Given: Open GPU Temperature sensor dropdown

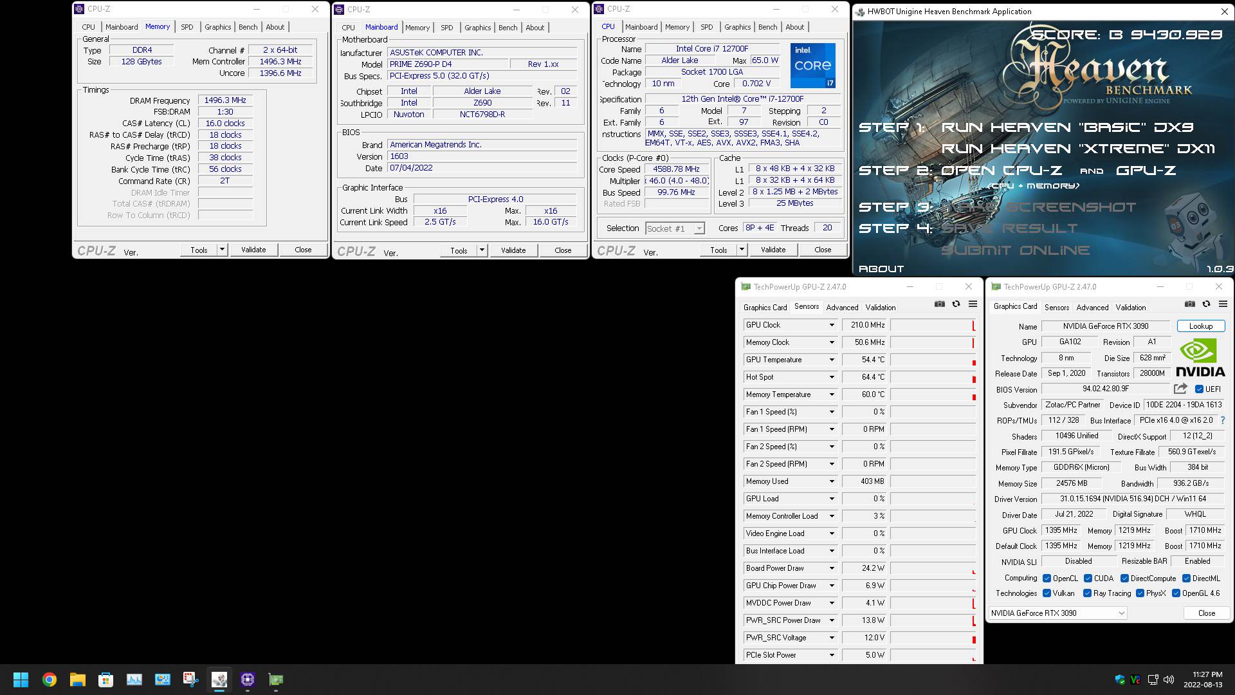Looking at the screenshot, I should coord(831,360).
